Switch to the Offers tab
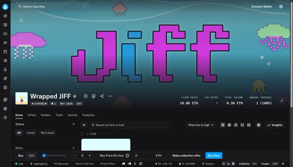Screen dimensions: 293x167 (x=32, y=115)
